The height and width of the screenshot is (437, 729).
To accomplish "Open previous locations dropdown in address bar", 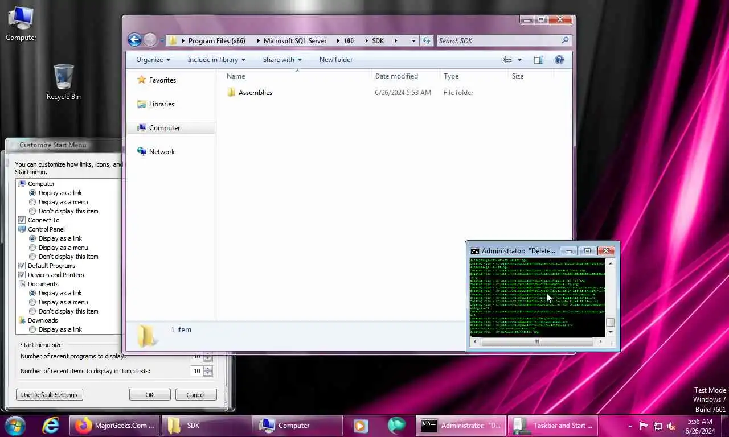I will [x=413, y=40].
